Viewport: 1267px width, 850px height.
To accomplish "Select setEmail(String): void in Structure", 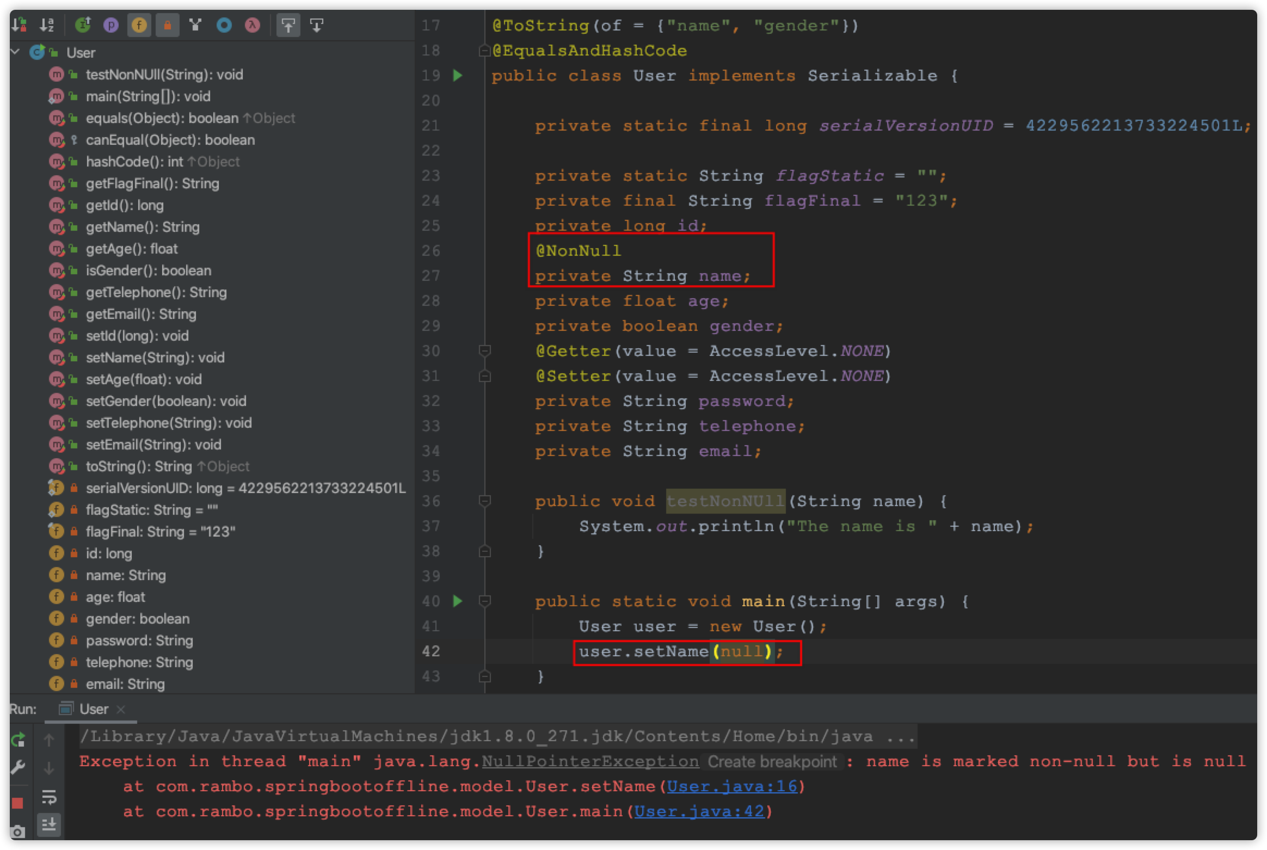I will (153, 444).
